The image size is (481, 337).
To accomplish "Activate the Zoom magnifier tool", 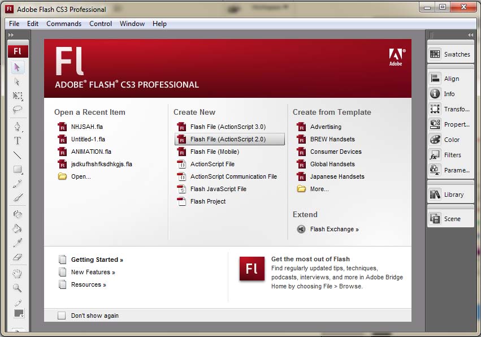I will pyautogui.click(x=18, y=288).
